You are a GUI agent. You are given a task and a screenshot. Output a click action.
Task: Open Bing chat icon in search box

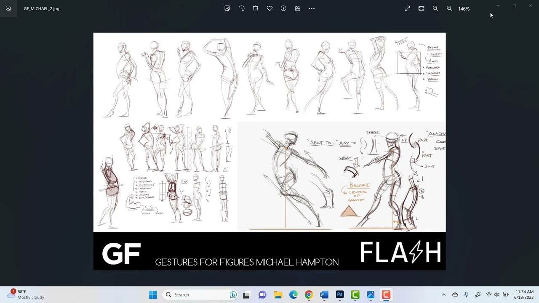[233, 295]
